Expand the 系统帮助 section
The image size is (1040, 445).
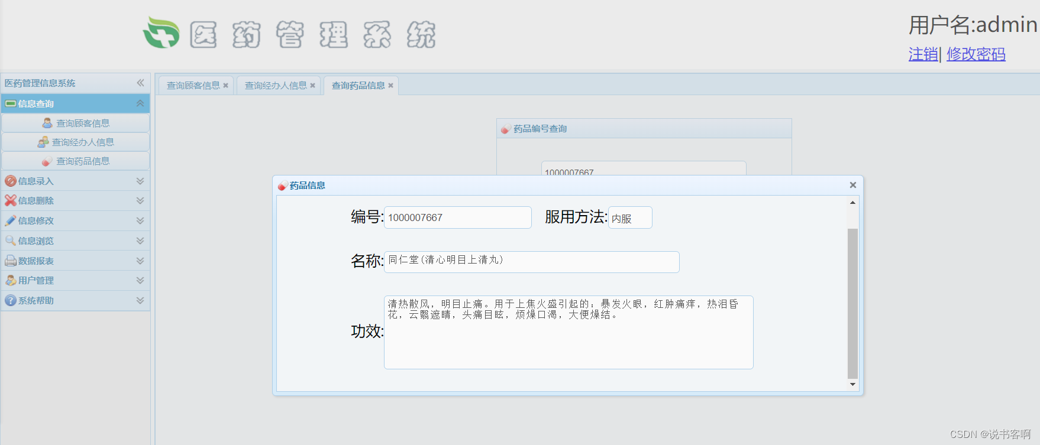[140, 300]
